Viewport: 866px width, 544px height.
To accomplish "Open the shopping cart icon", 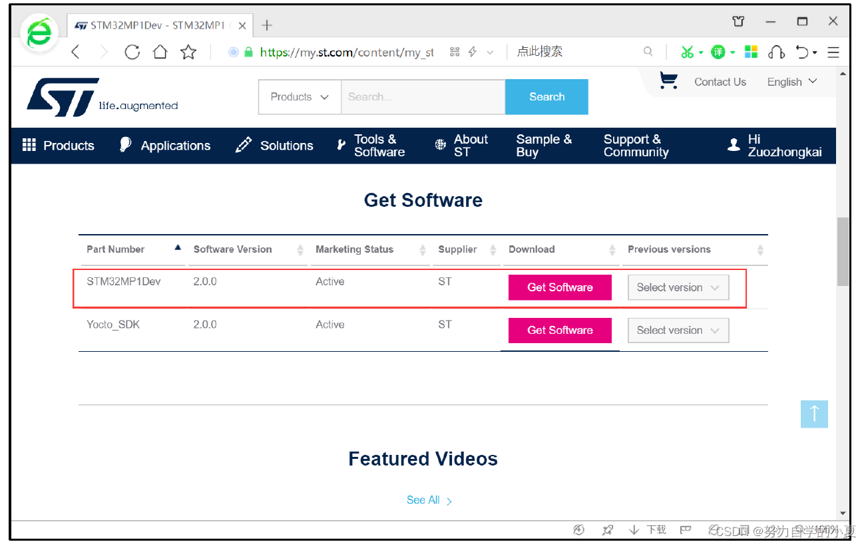I will pyautogui.click(x=668, y=80).
